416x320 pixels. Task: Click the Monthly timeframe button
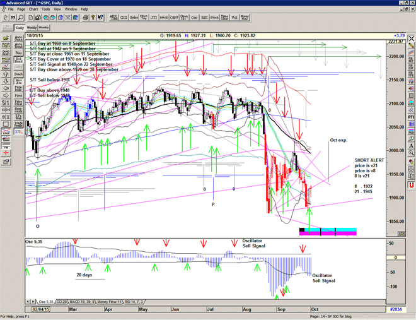pos(44,28)
